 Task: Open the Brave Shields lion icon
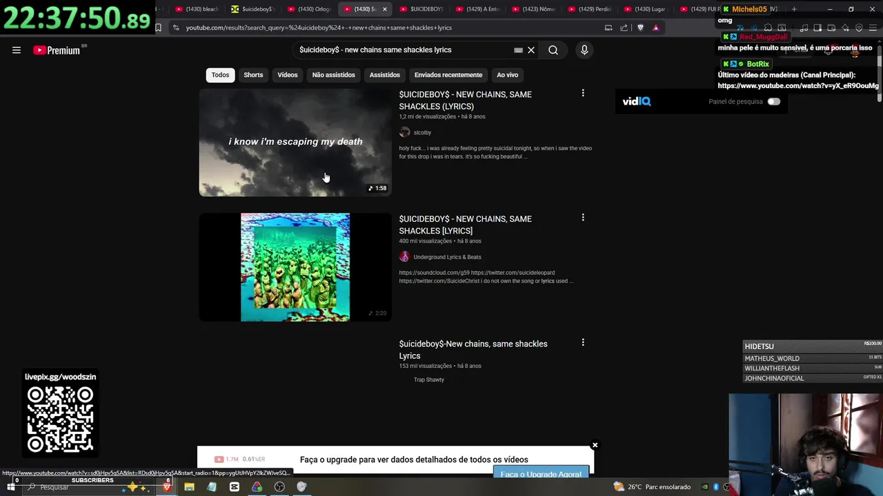[640, 28]
